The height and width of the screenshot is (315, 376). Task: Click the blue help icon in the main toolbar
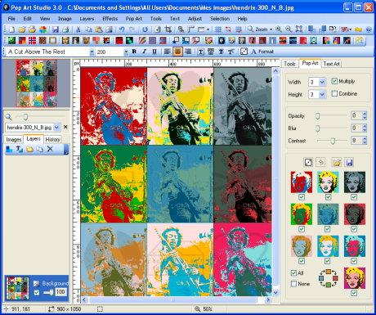pyautogui.click(x=369, y=29)
